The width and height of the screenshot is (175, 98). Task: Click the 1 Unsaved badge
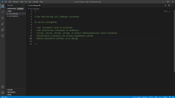click(x=20, y=9)
